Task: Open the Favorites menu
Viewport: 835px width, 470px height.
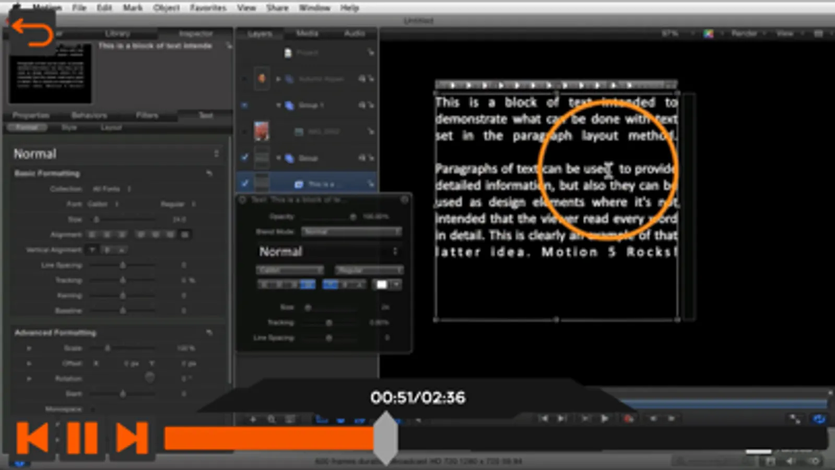Action: (x=208, y=8)
